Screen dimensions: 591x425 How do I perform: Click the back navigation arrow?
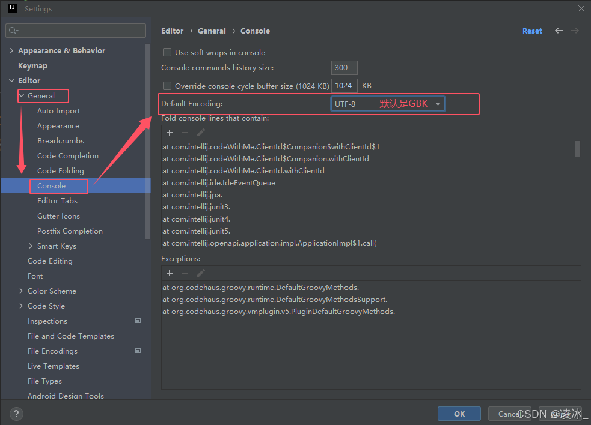pos(559,31)
